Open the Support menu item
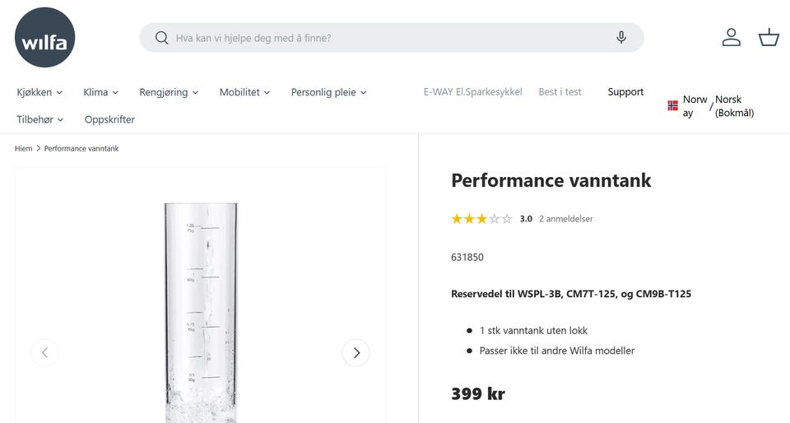The width and height of the screenshot is (790, 423). (x=625, y=92)
